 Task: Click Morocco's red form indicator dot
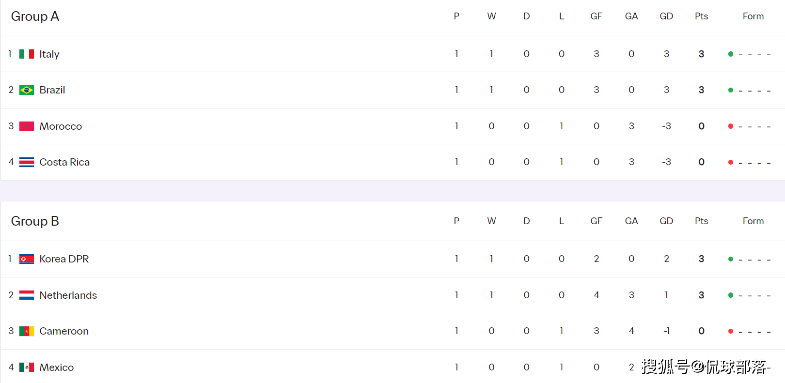731,126
